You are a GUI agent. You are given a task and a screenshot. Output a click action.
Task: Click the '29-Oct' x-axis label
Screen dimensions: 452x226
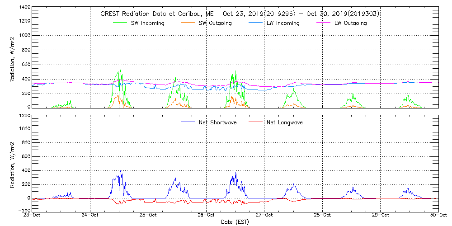[380, 215]
